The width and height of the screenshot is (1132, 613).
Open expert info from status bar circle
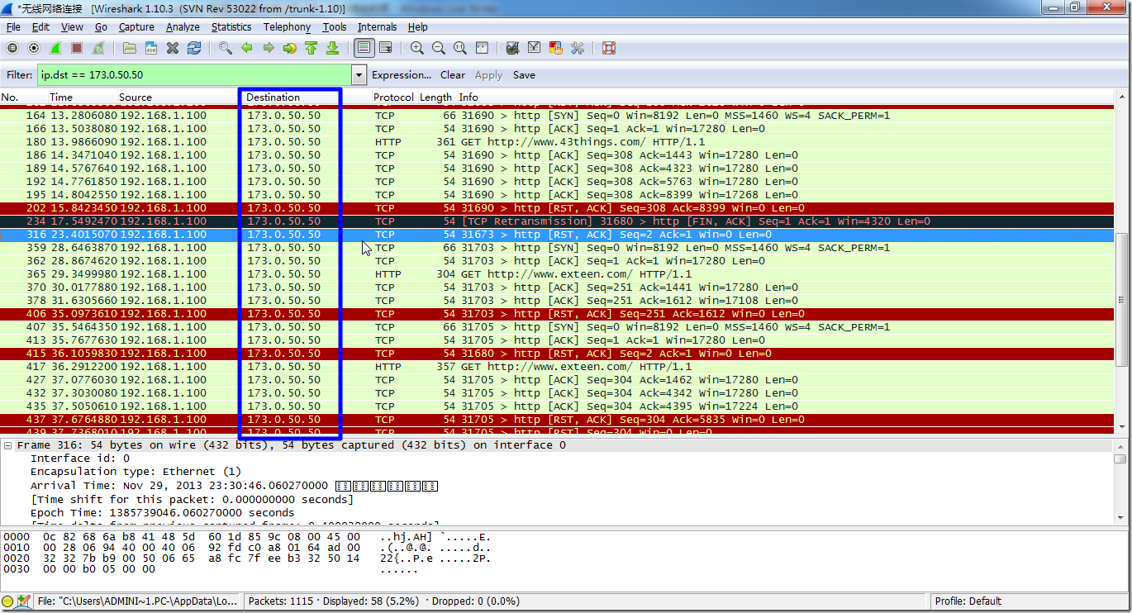coord(7,601)
